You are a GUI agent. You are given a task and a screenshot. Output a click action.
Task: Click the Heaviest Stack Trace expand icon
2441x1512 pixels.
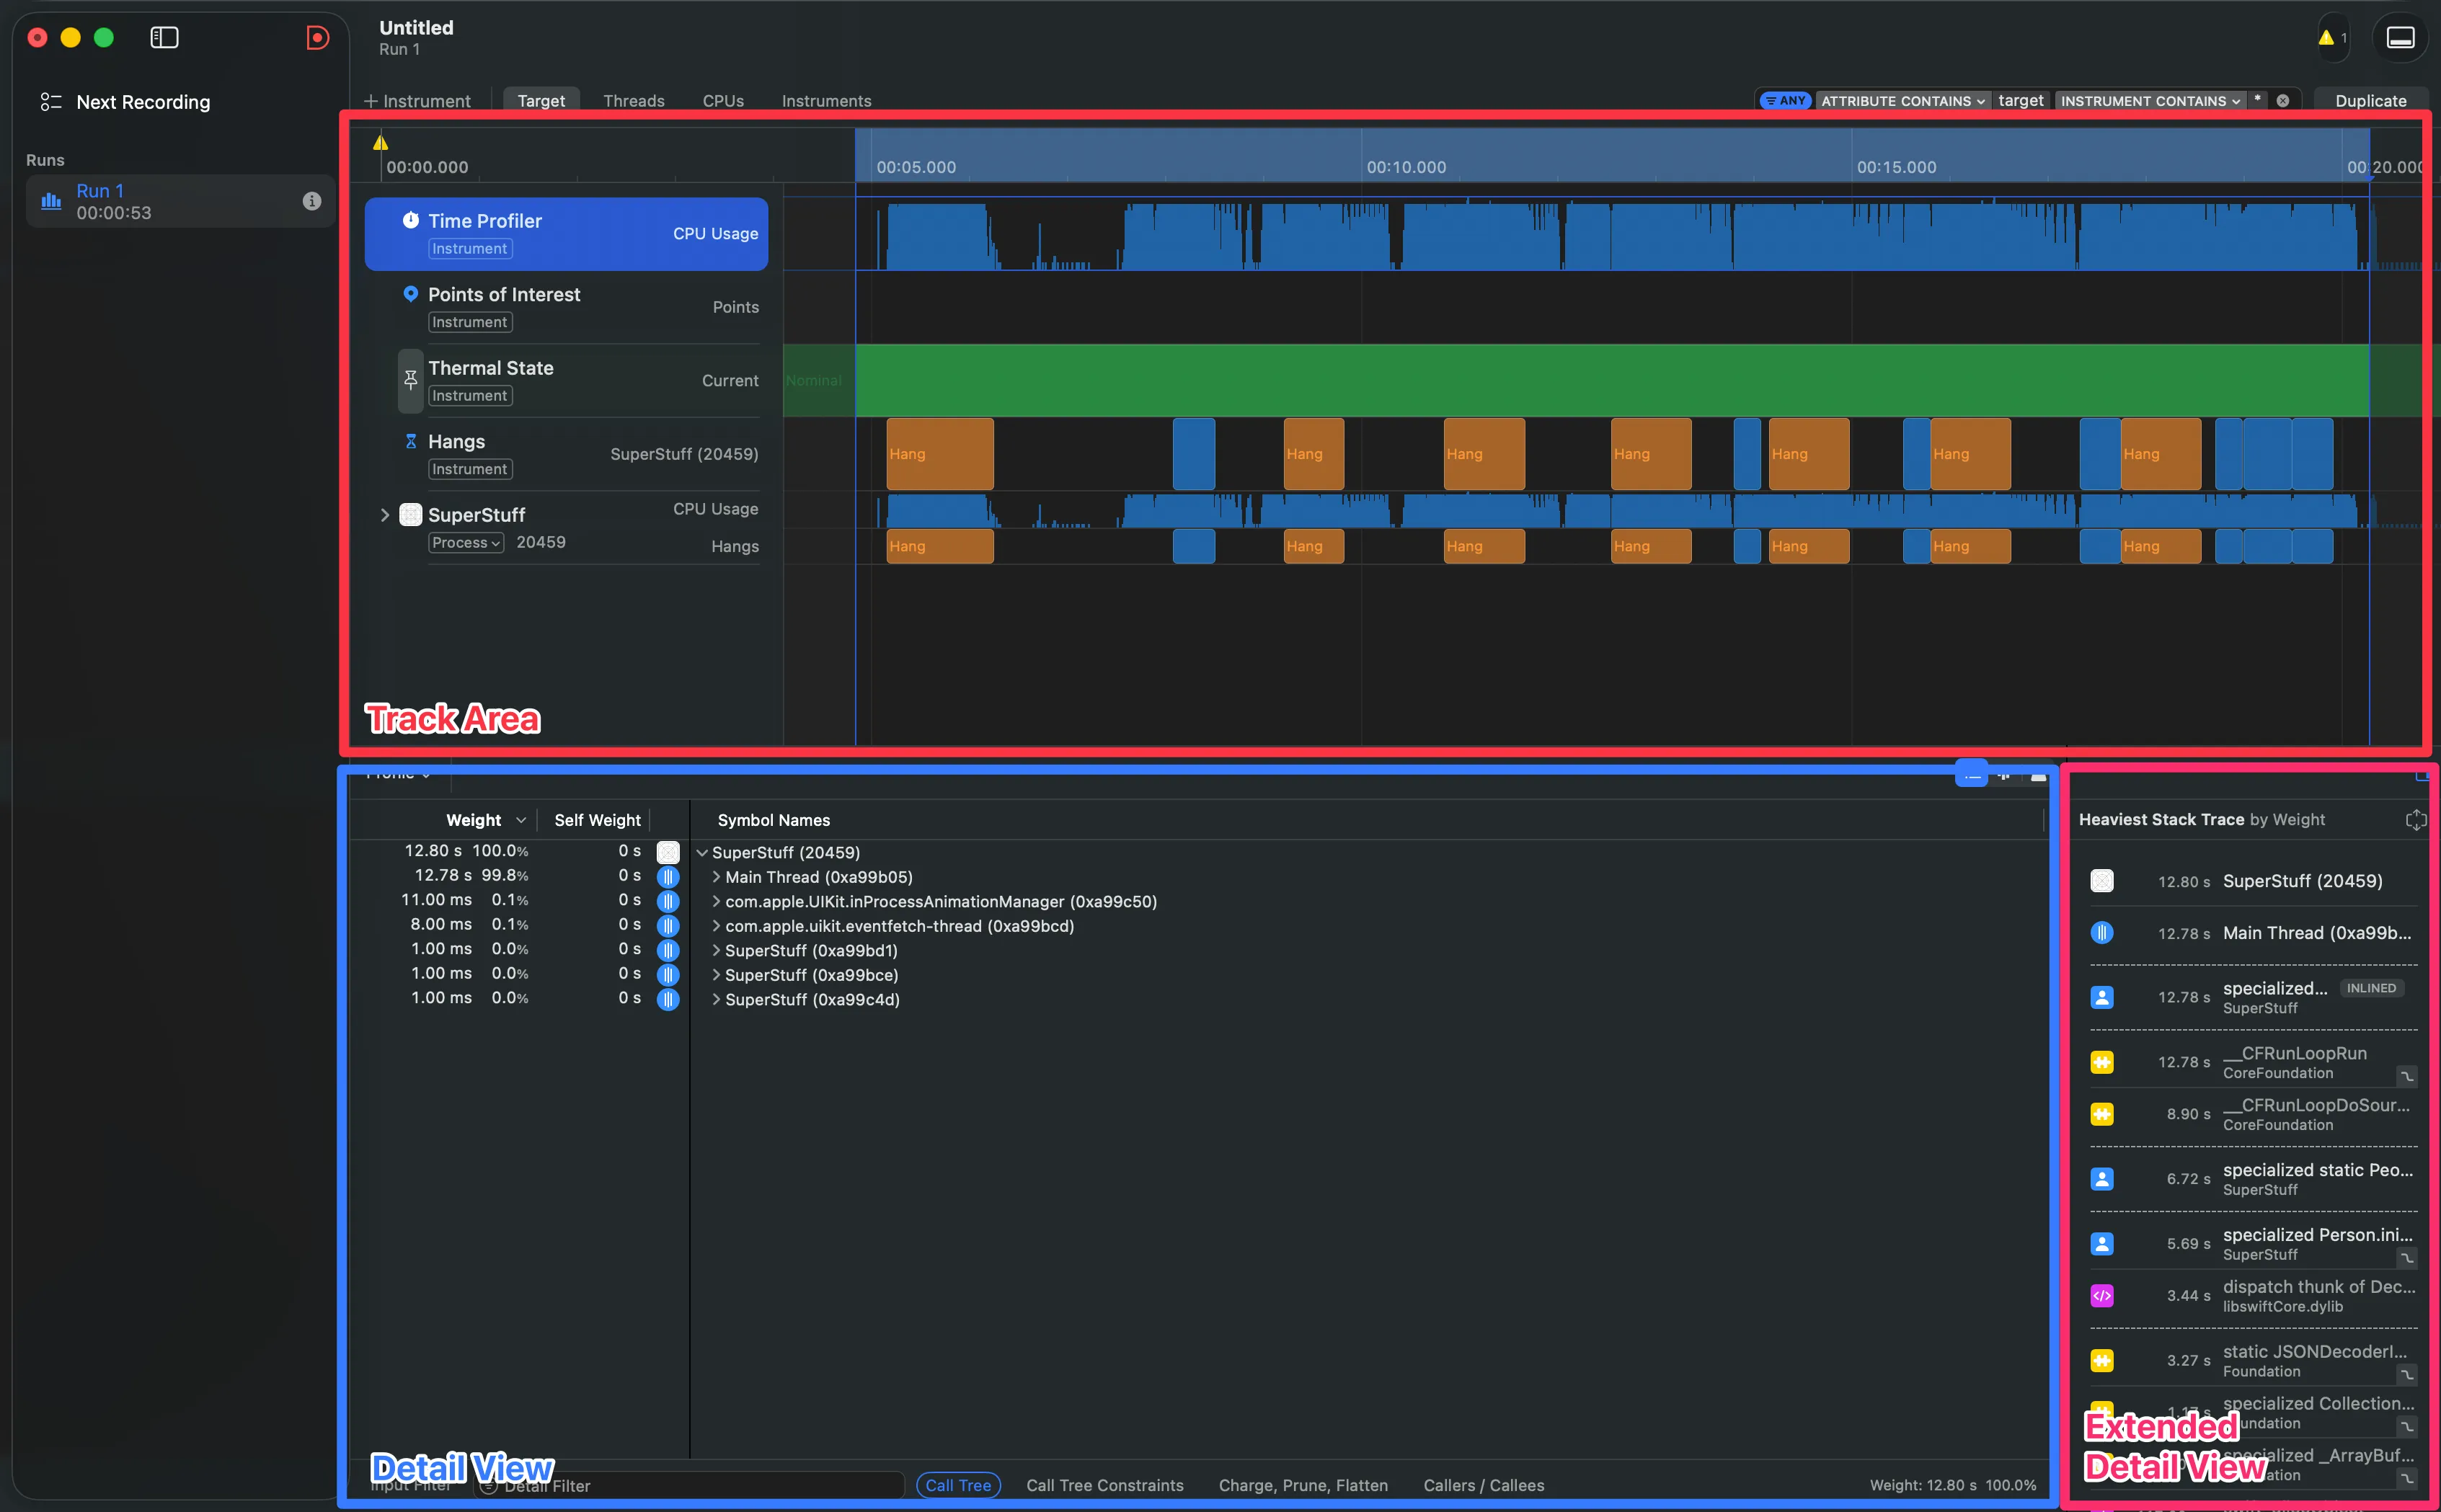click(x=2415, y=820)
